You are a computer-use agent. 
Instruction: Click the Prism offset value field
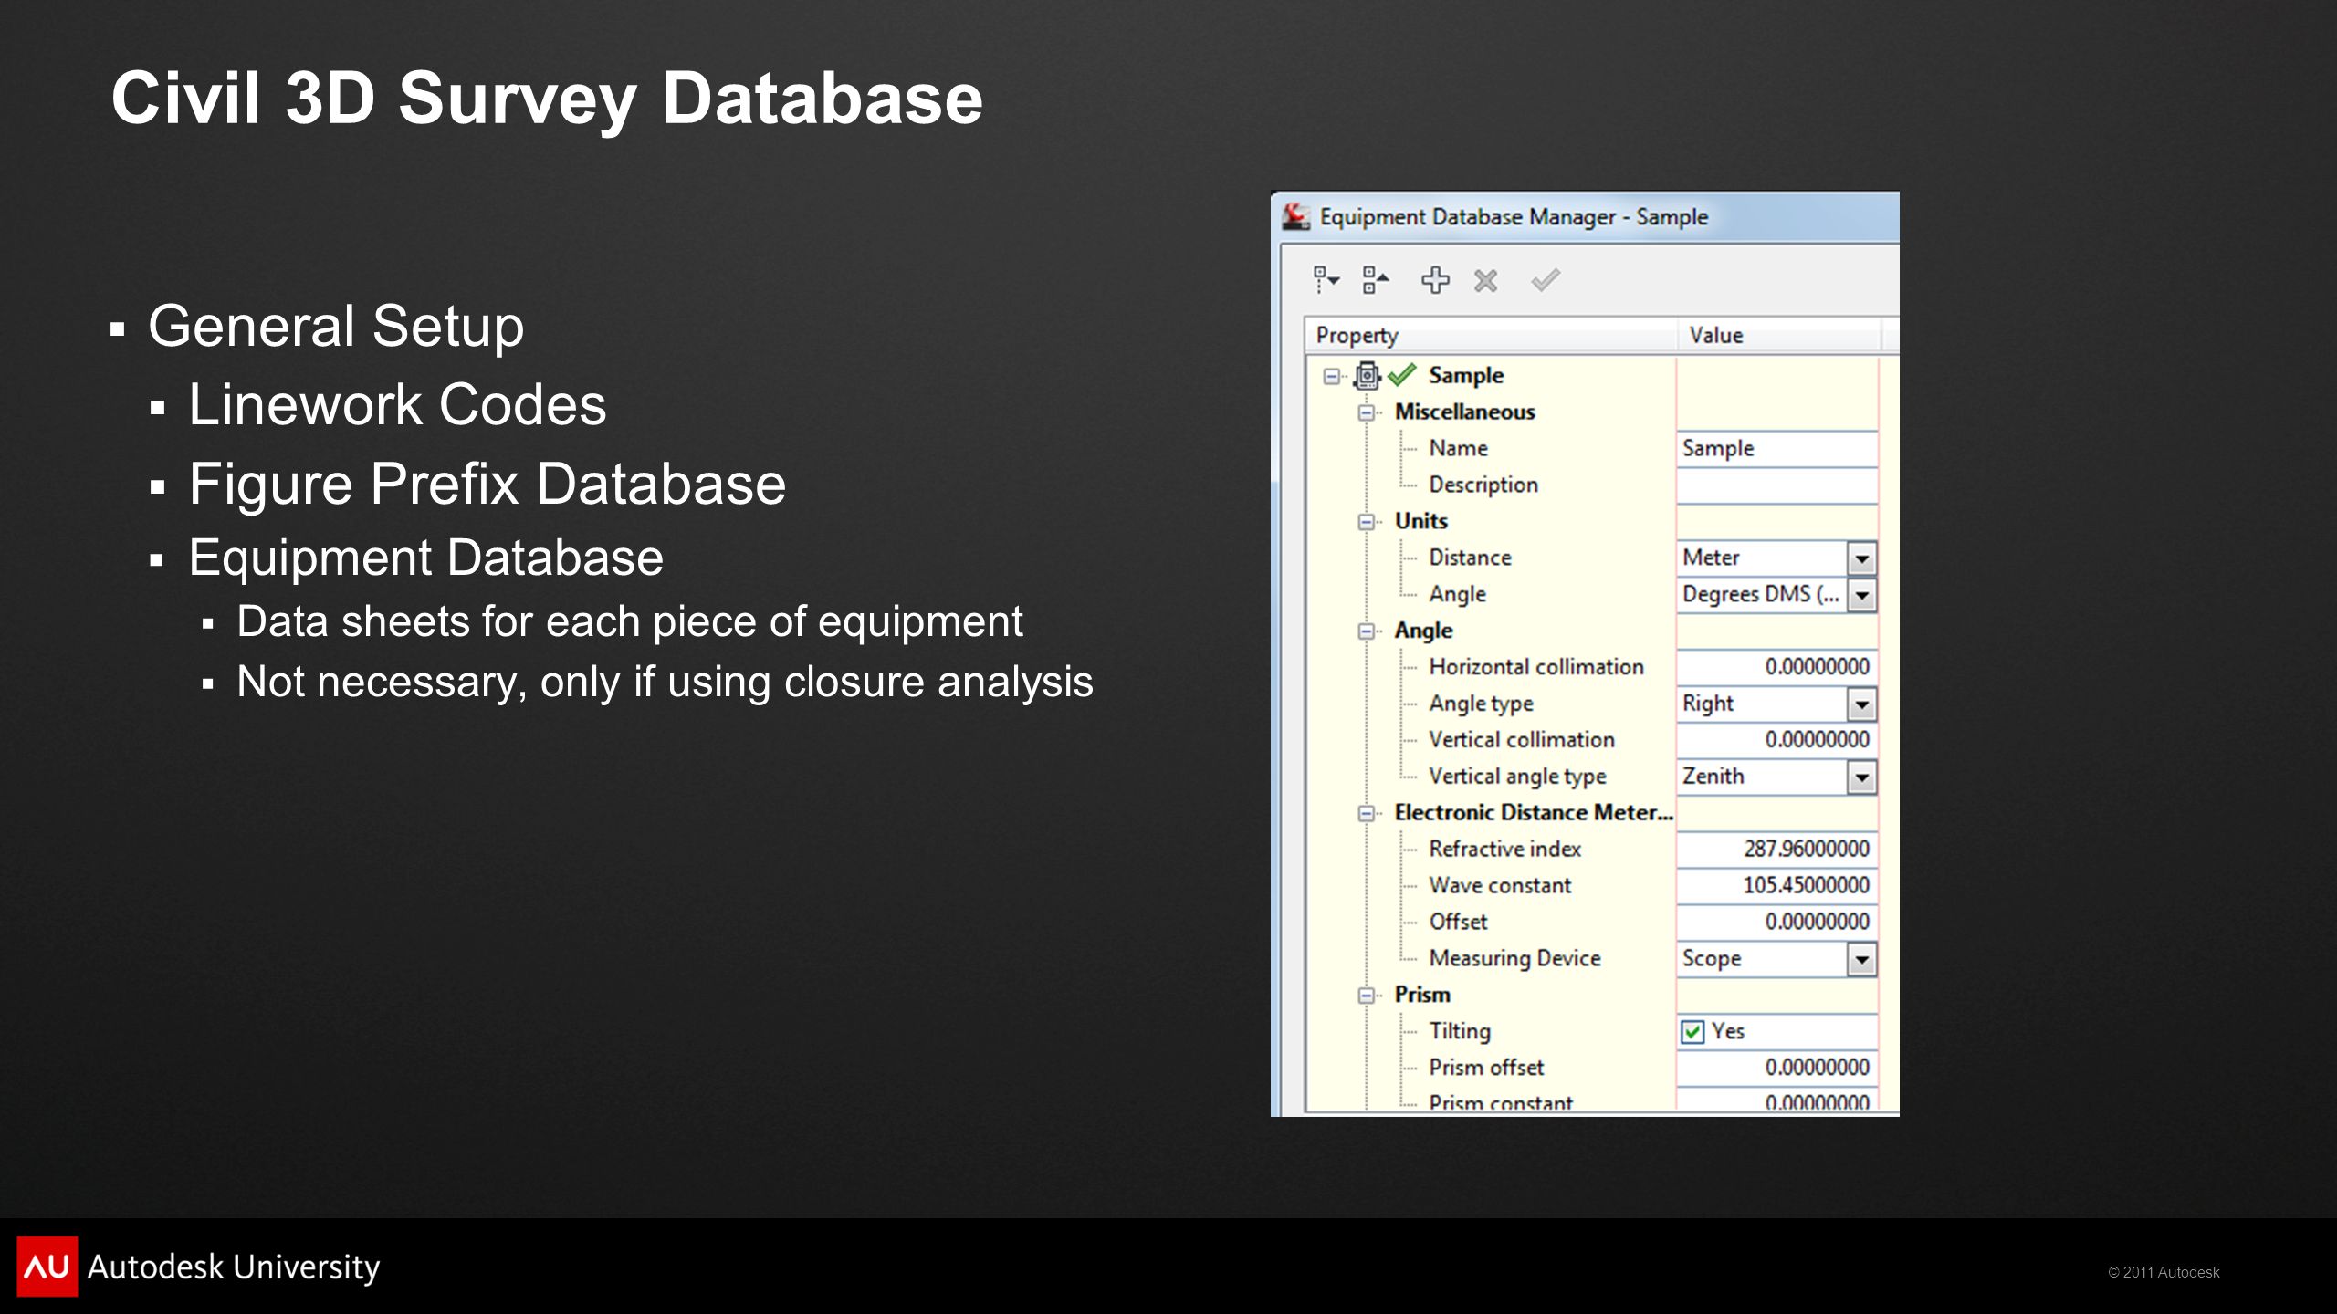pos(1776,1068)
